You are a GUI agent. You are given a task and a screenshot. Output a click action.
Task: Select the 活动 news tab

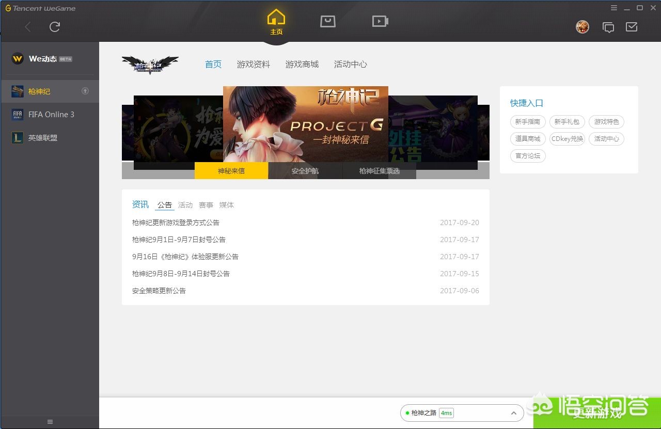click(185, 205)
